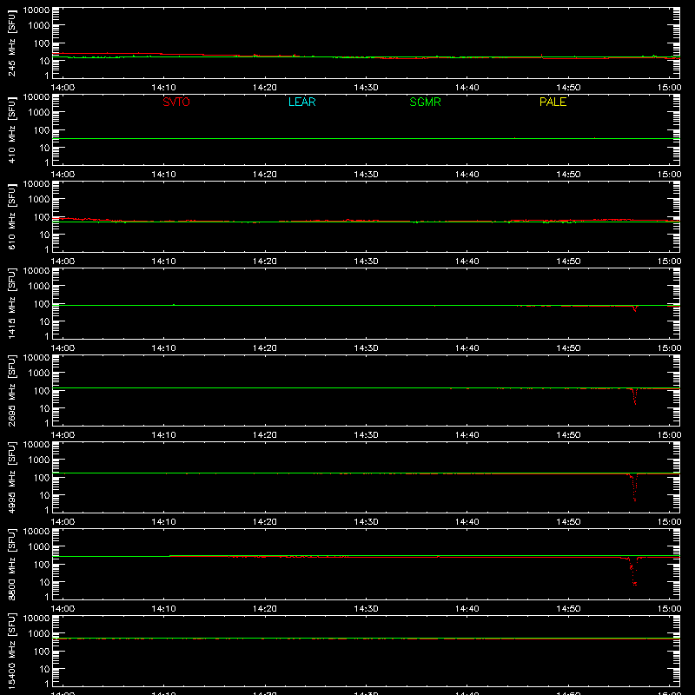Select the "1415 MHz [SFU]" axis title

(x=12, y=303)
